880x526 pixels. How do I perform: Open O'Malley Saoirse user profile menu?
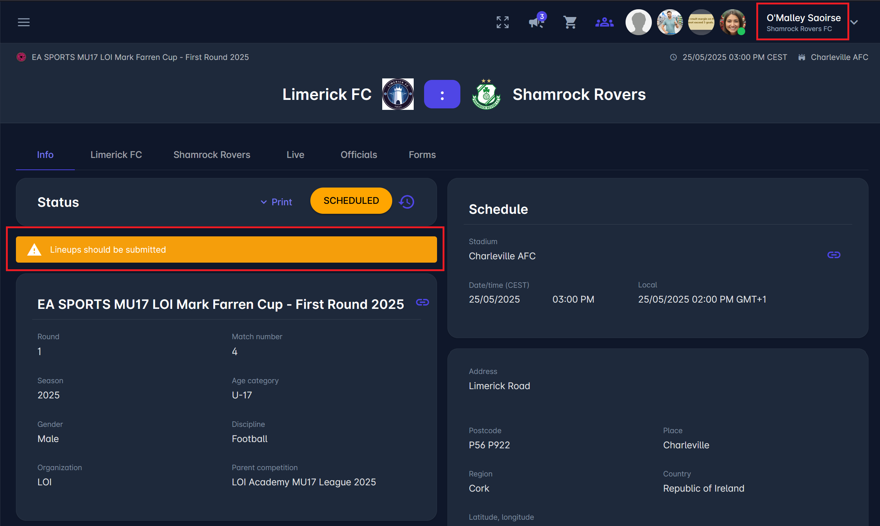(x=803, y=22)
